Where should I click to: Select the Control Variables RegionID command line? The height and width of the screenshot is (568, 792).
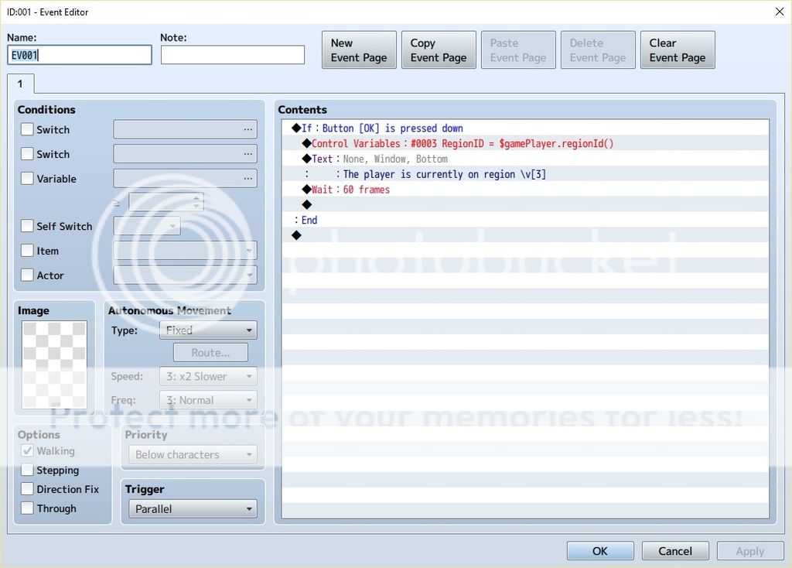coord(462,144)
